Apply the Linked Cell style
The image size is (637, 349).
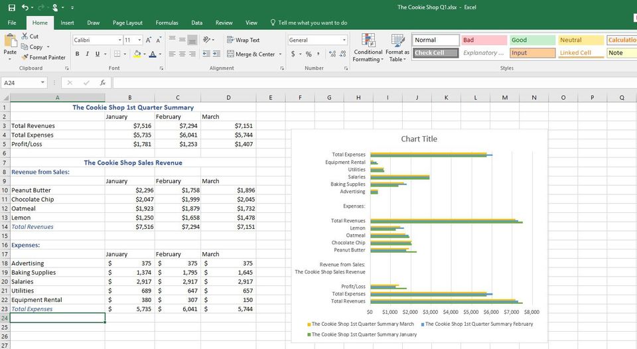(x=581, y=53)
